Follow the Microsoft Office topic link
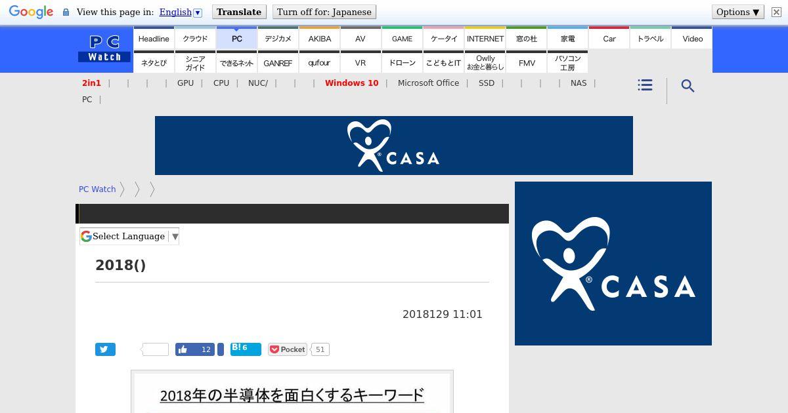Viewport: 788px width, 413px height. coord(428,83)
